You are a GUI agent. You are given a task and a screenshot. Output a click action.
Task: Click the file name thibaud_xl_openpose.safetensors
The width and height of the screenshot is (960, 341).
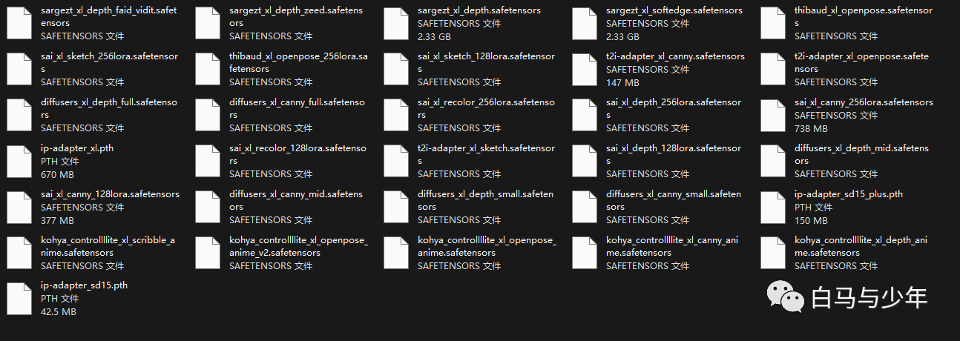(x=862, y=16)
